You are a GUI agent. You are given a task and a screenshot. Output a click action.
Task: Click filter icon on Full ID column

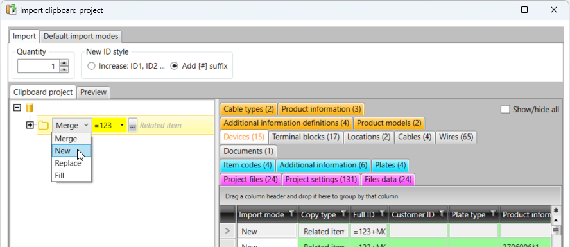[x=382, y=214]
